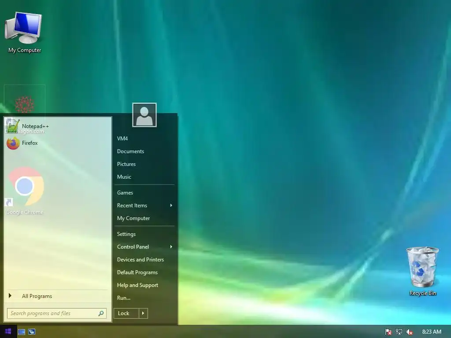The width and height of the screenshot is (451, 338).
Task: Open shutdown options arrow beside Lock
Action: (143, 313)
